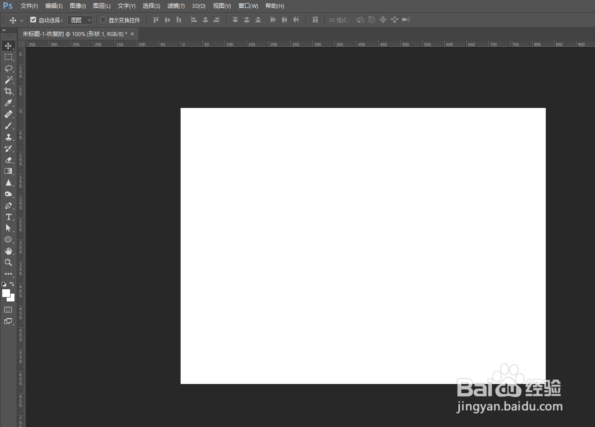Open the 文字(Y) menu
The height and width of the screenshot is (427, 595).
(127, 6)
